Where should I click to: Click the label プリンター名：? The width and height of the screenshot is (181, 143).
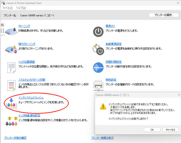tap(10, 15)
